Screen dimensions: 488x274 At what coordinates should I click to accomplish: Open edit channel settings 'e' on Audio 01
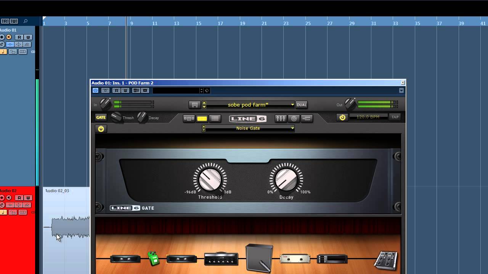point(2,45)
